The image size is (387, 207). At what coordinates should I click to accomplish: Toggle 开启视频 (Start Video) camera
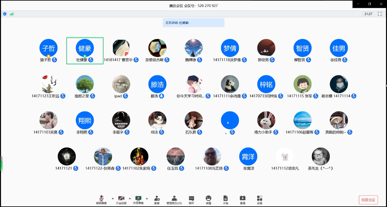pos(121,199)
